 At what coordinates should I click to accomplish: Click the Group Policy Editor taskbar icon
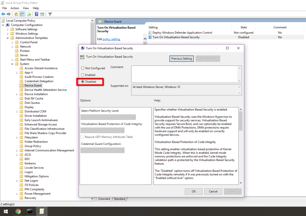tap(42, 211)
